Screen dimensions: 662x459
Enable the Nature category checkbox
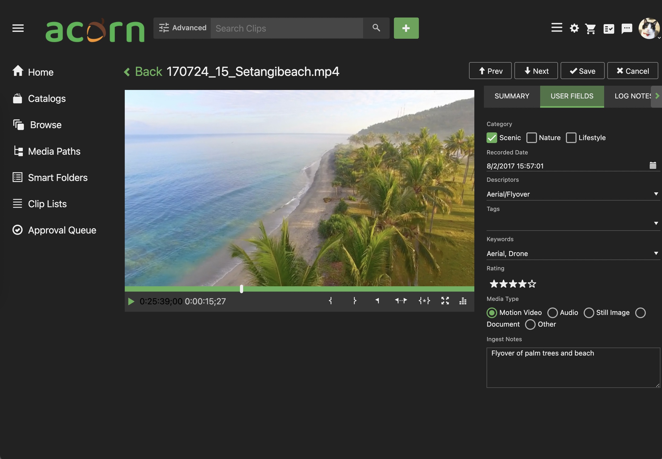(531, 138)
